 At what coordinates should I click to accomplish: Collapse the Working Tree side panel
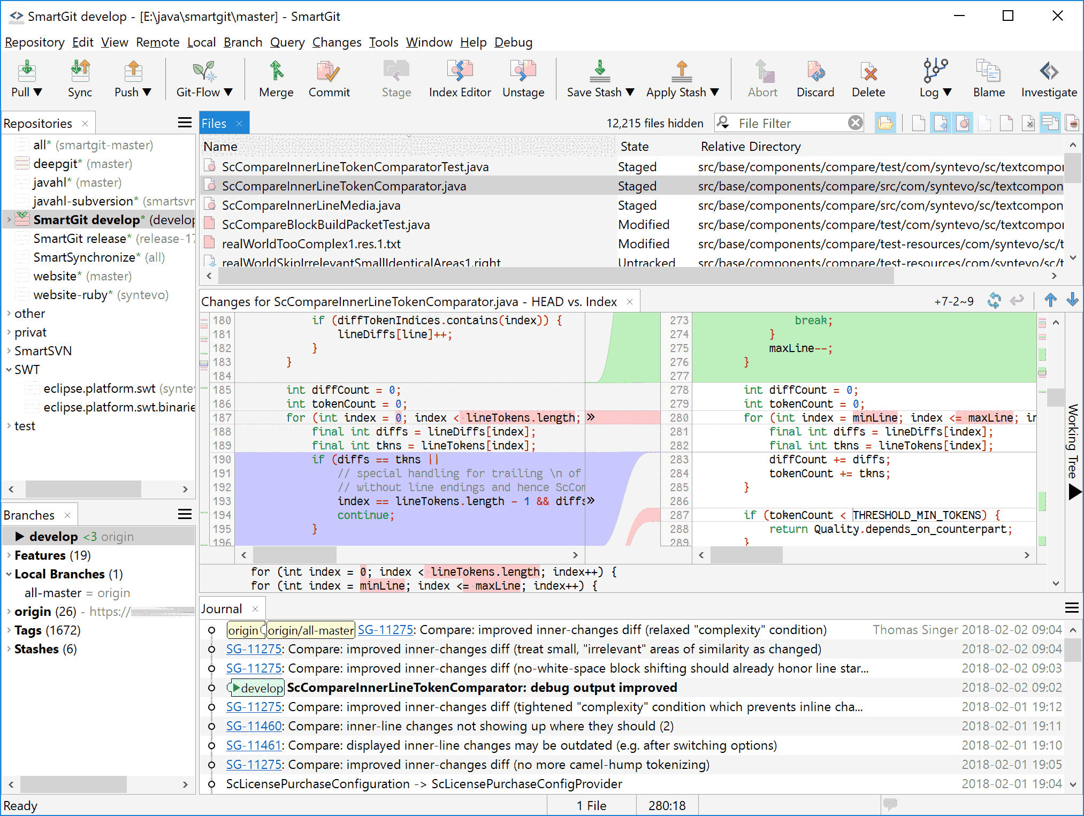1074,492
